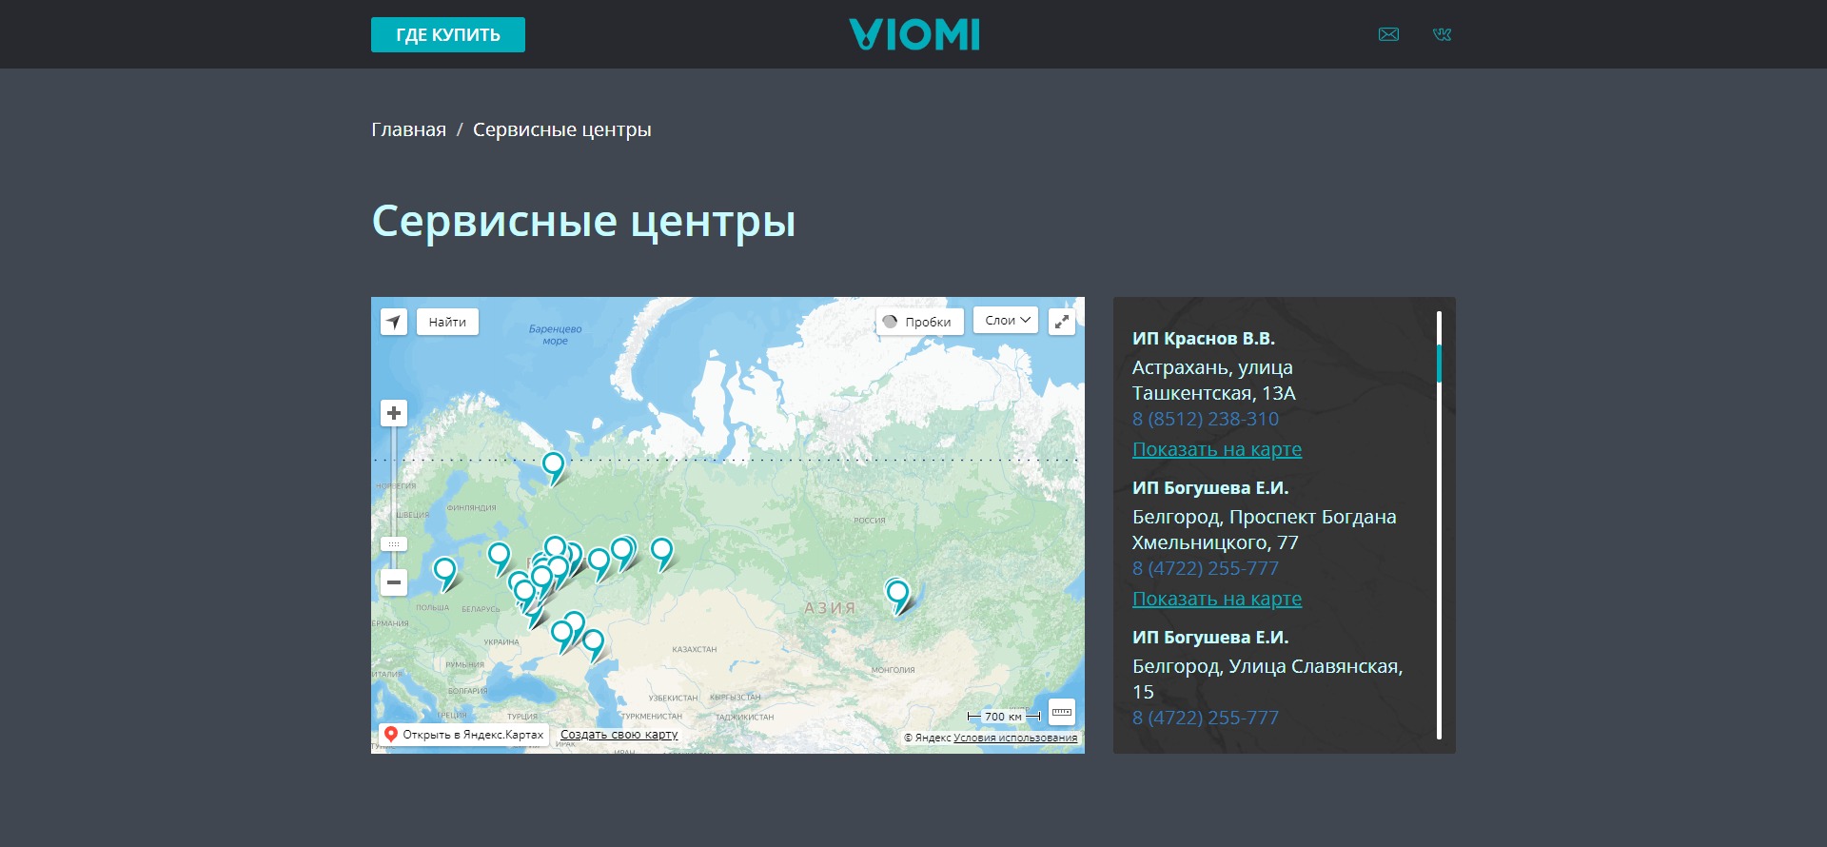The width and height of the screenshot is (1827, 847).
Task: Expand the Слои layers dropdown
Action: click(1006, 321)
